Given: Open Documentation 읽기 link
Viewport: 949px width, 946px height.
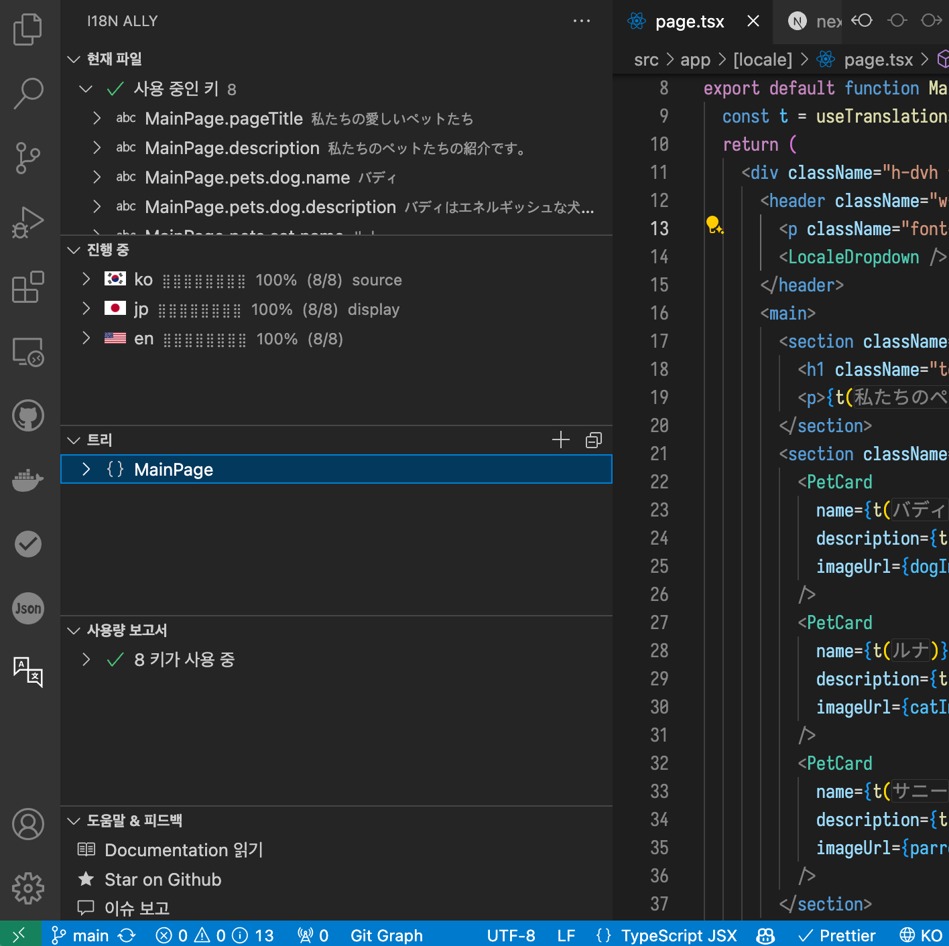Looking at the screenshot, I should coord(184,850).
